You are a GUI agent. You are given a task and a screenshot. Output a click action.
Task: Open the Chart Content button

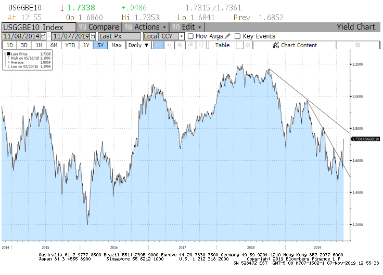295,45
